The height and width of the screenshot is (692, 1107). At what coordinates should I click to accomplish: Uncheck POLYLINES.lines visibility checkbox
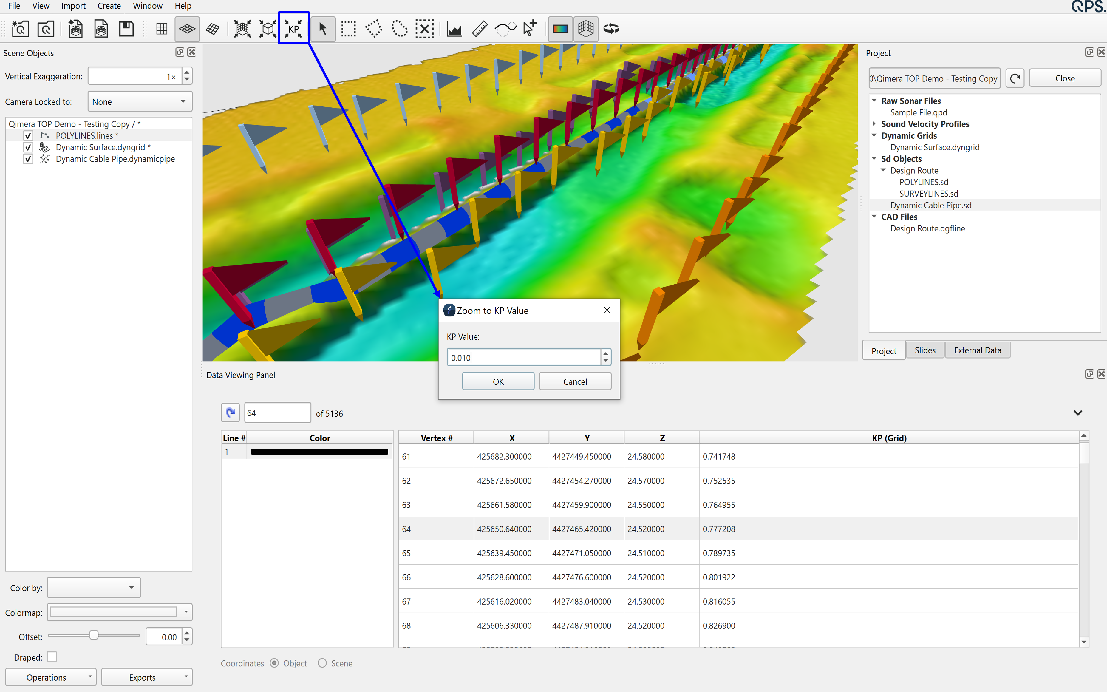(28, 135)
